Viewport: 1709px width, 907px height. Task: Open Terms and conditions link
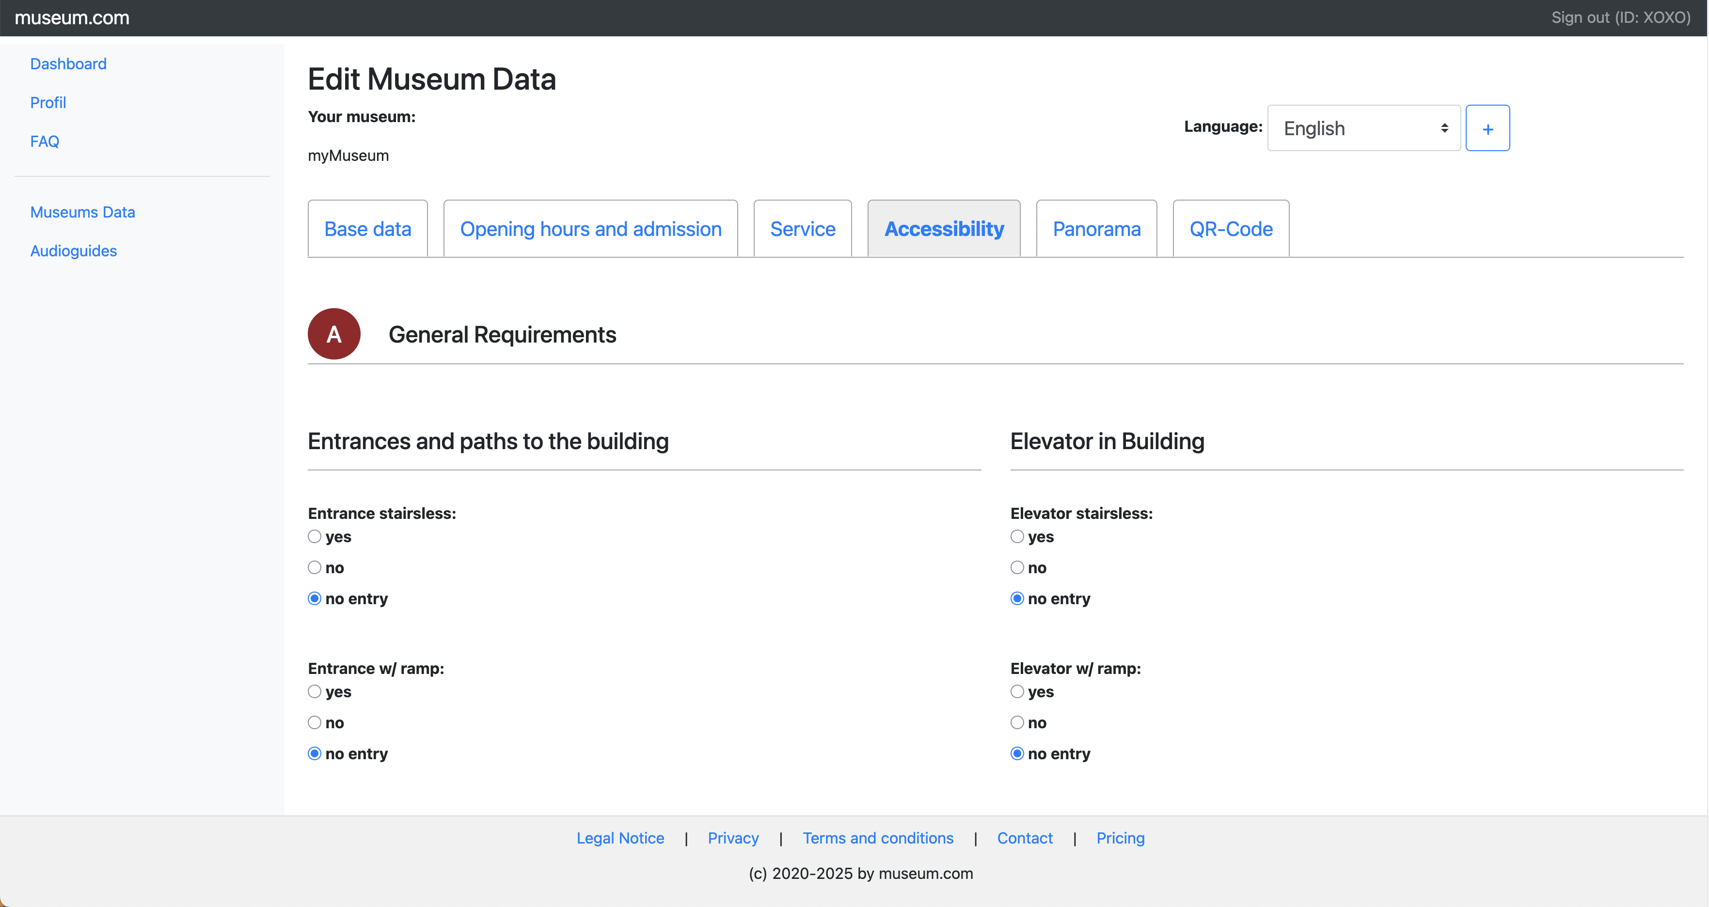click(x=878, y=838)
